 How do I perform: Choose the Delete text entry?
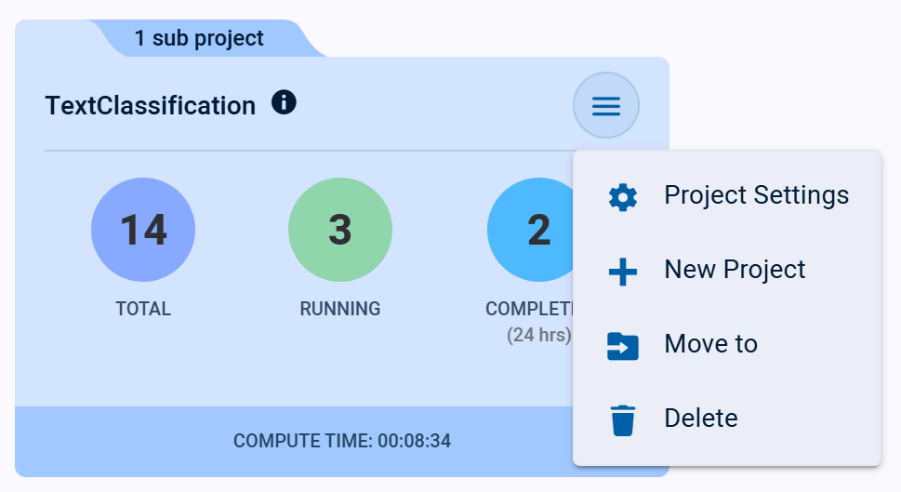700,419
